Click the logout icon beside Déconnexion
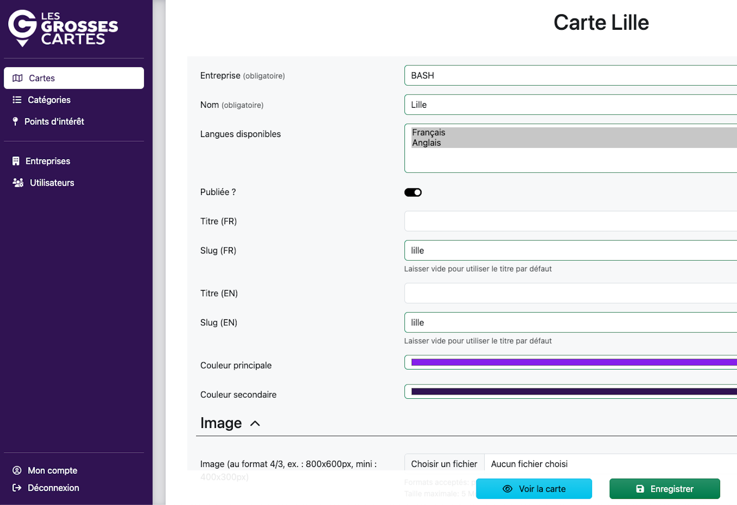737x505 pixels. [17, 488]
